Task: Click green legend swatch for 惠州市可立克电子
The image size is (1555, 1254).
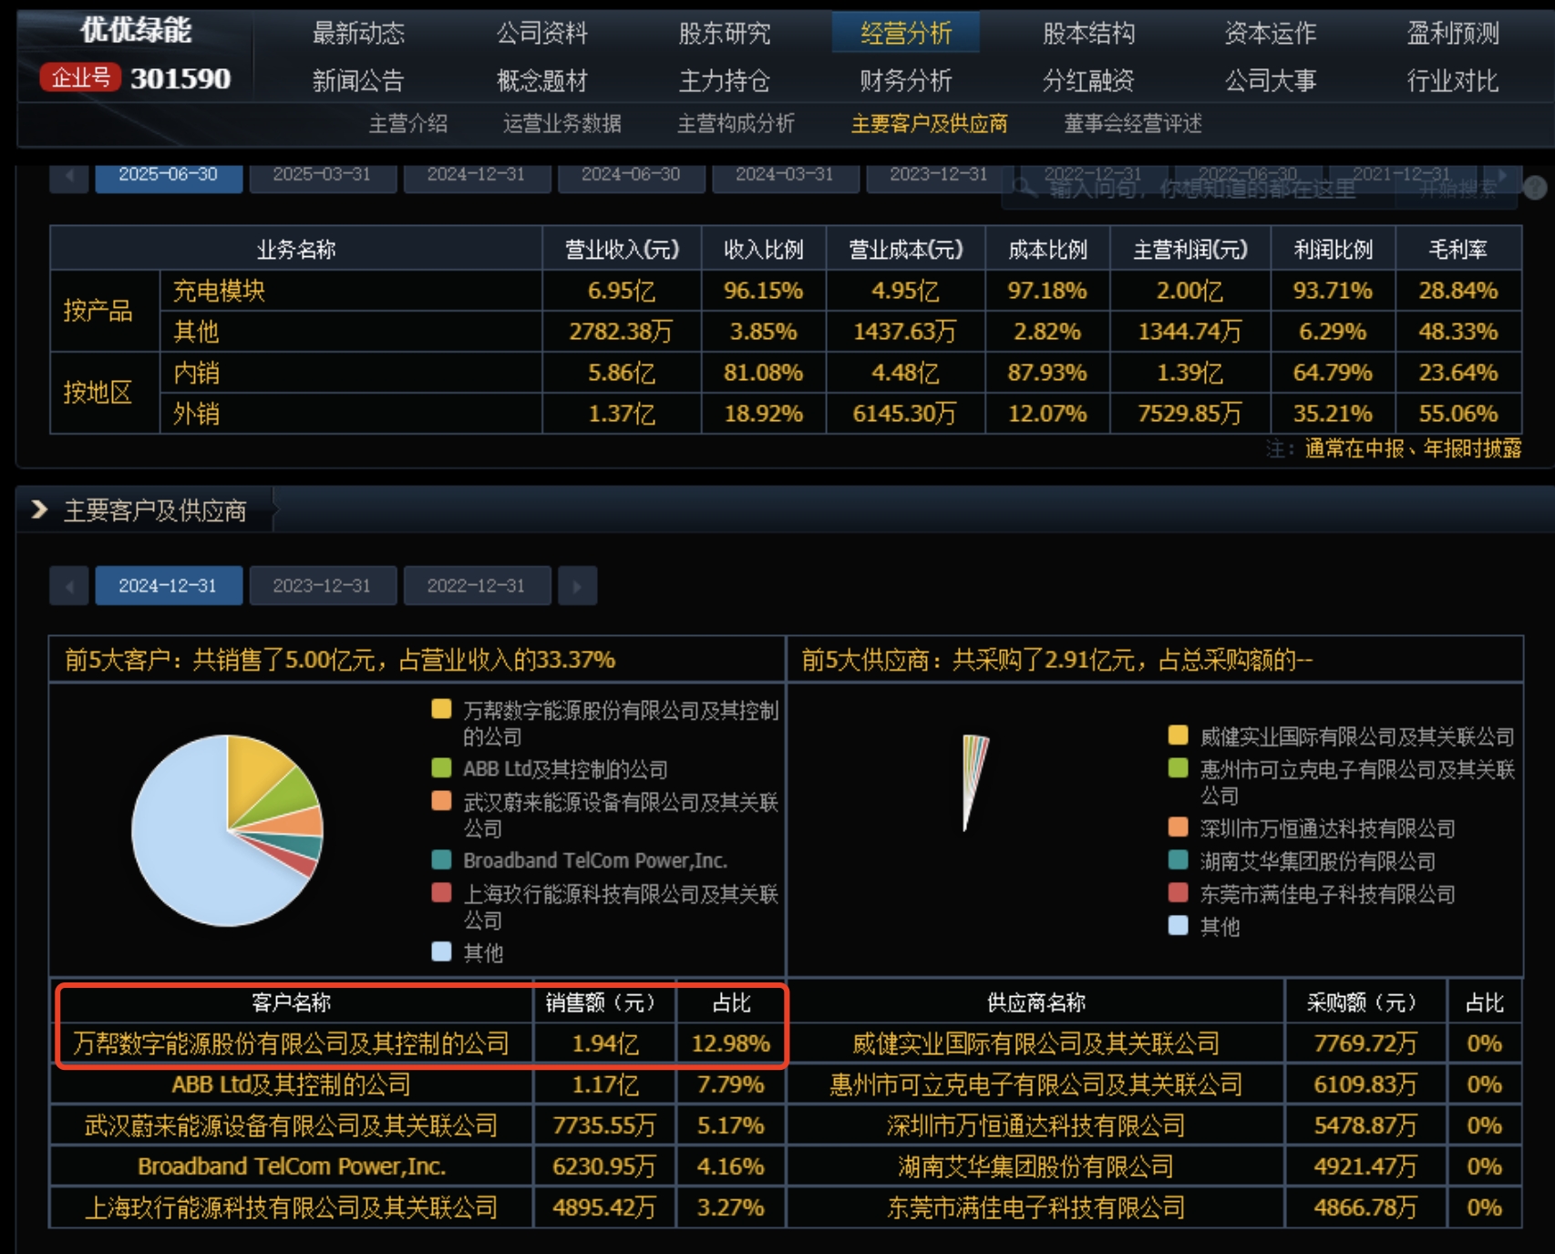Action: point(1178,768)
